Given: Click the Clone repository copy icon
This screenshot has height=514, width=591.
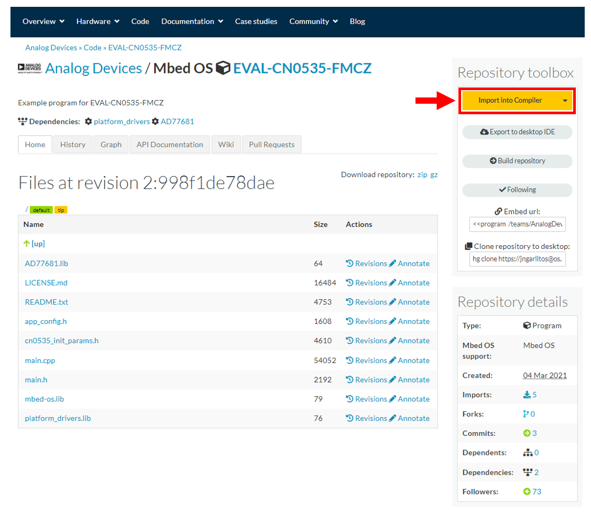Looking at the screenshot, I should (x=468, y=246).
